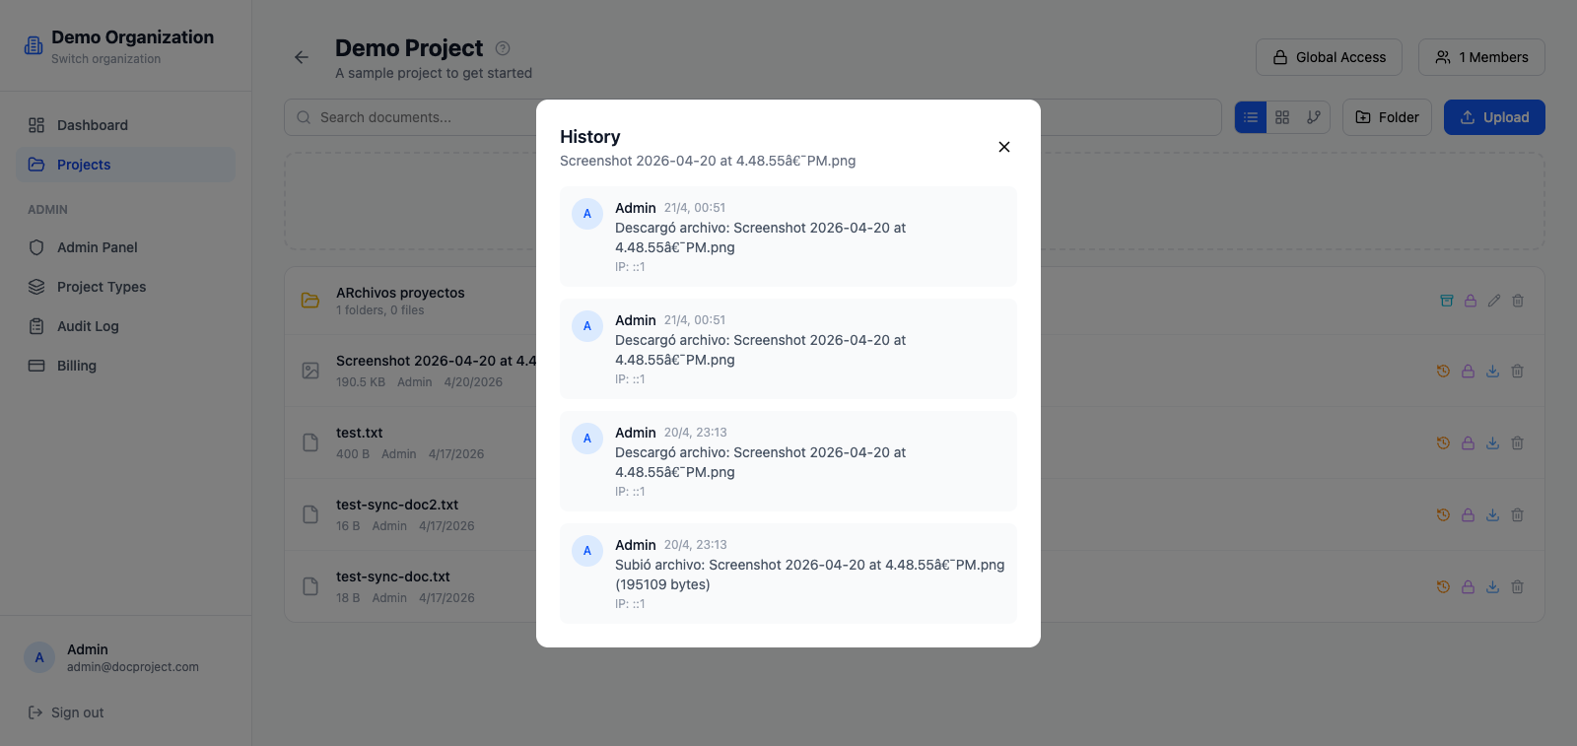Screen dimensions: 1577x746
Task: Close the History dialog with X
Action: coord(1004,147)
